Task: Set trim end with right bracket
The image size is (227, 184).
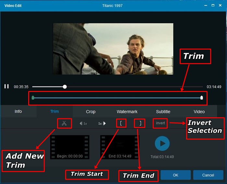Action: coord(140,123)
